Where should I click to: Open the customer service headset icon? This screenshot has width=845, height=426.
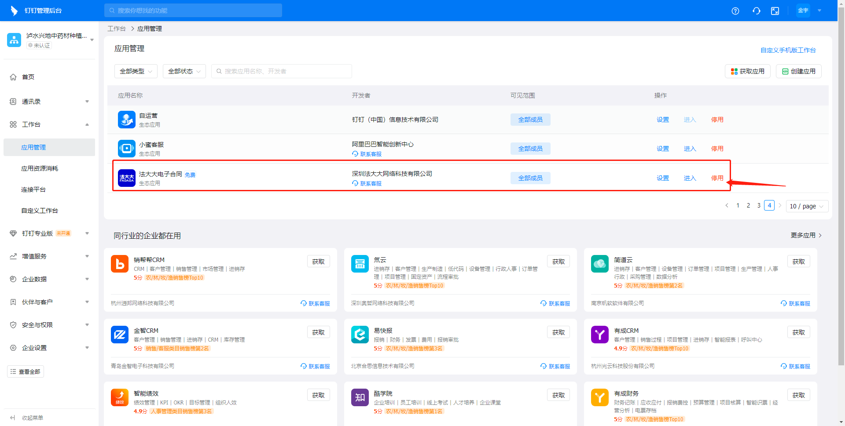tap(756, 11)
